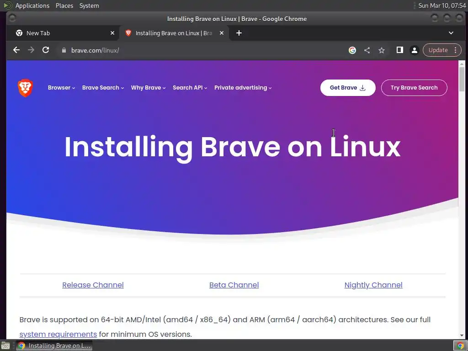This screenshot has height=351, width=468.
Task: View site information via the lock icon
Action: pyautogui.click(x=64, y=50)
